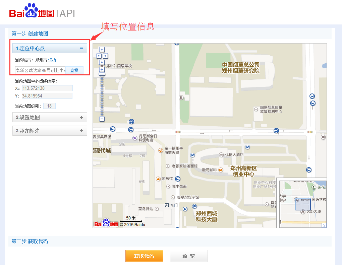Click the marker for 老张家油泼面馆
342x265 pixels.
point(168,166)
